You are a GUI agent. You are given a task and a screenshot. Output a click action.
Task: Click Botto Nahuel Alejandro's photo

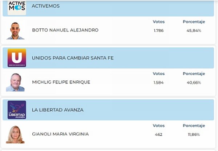pyautogui.click(x=15, y=30)
